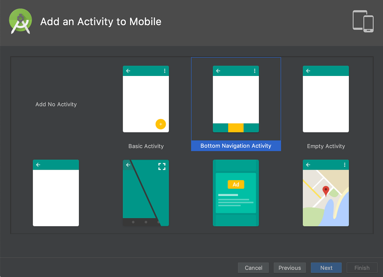Click the Cancel button

[253, 268]
